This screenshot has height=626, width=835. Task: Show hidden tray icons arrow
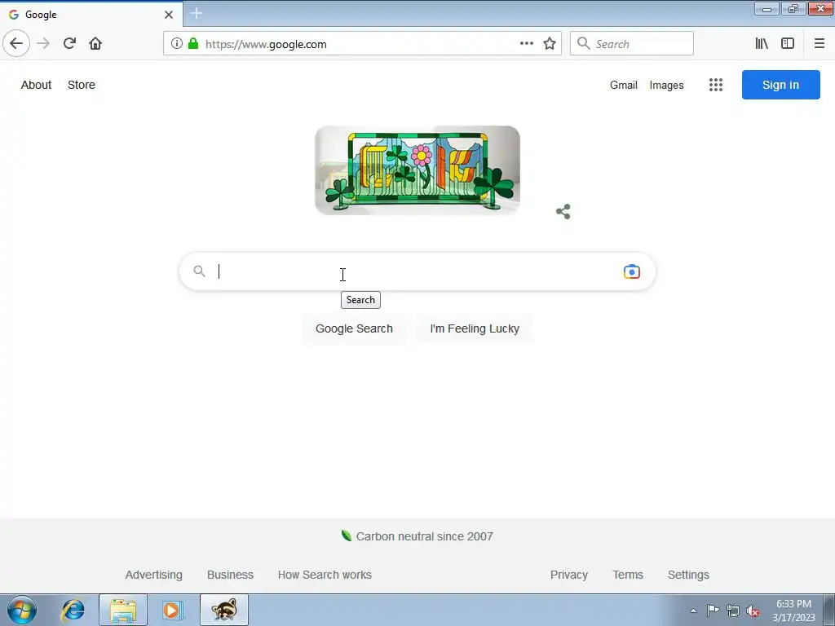tap(693, 611)
